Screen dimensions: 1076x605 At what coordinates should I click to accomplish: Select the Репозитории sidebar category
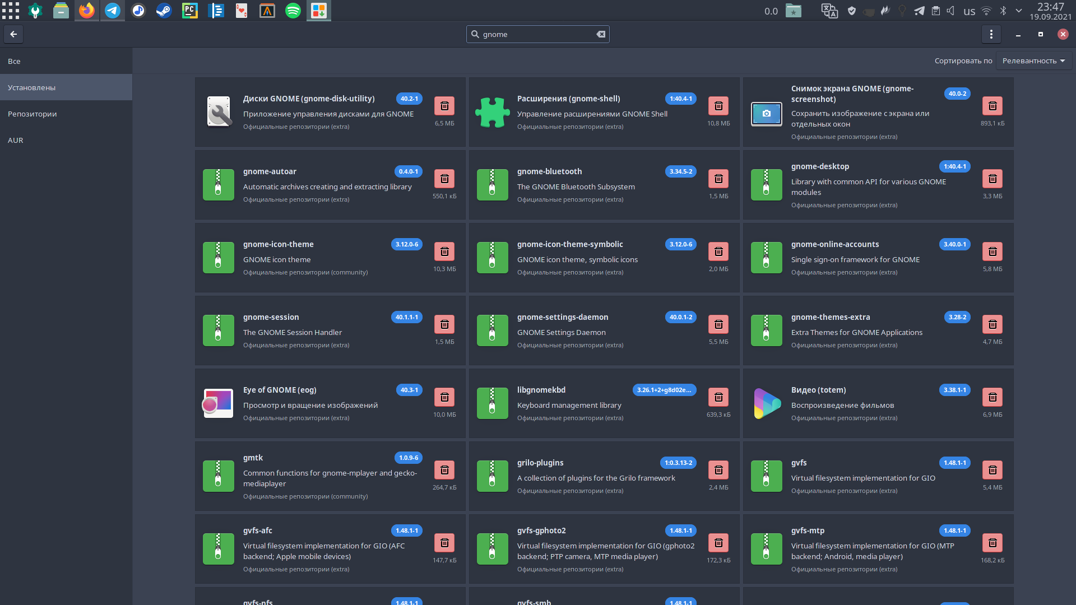pos(66,114)
